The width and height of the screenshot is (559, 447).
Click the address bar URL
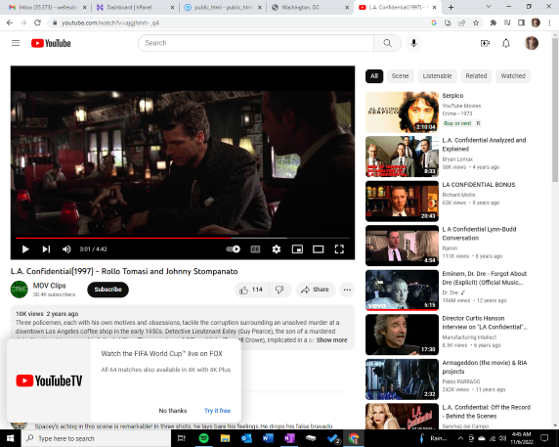point(110,22)
